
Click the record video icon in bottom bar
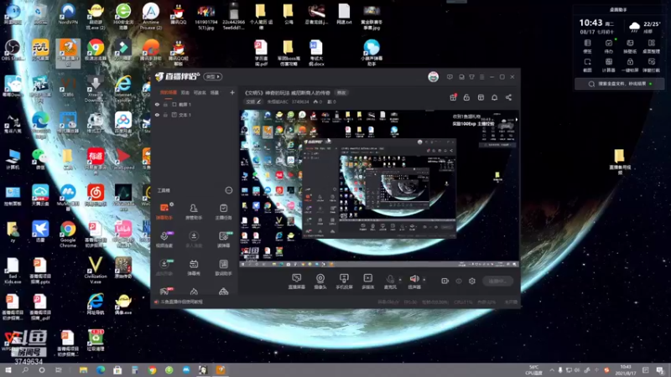445,281
